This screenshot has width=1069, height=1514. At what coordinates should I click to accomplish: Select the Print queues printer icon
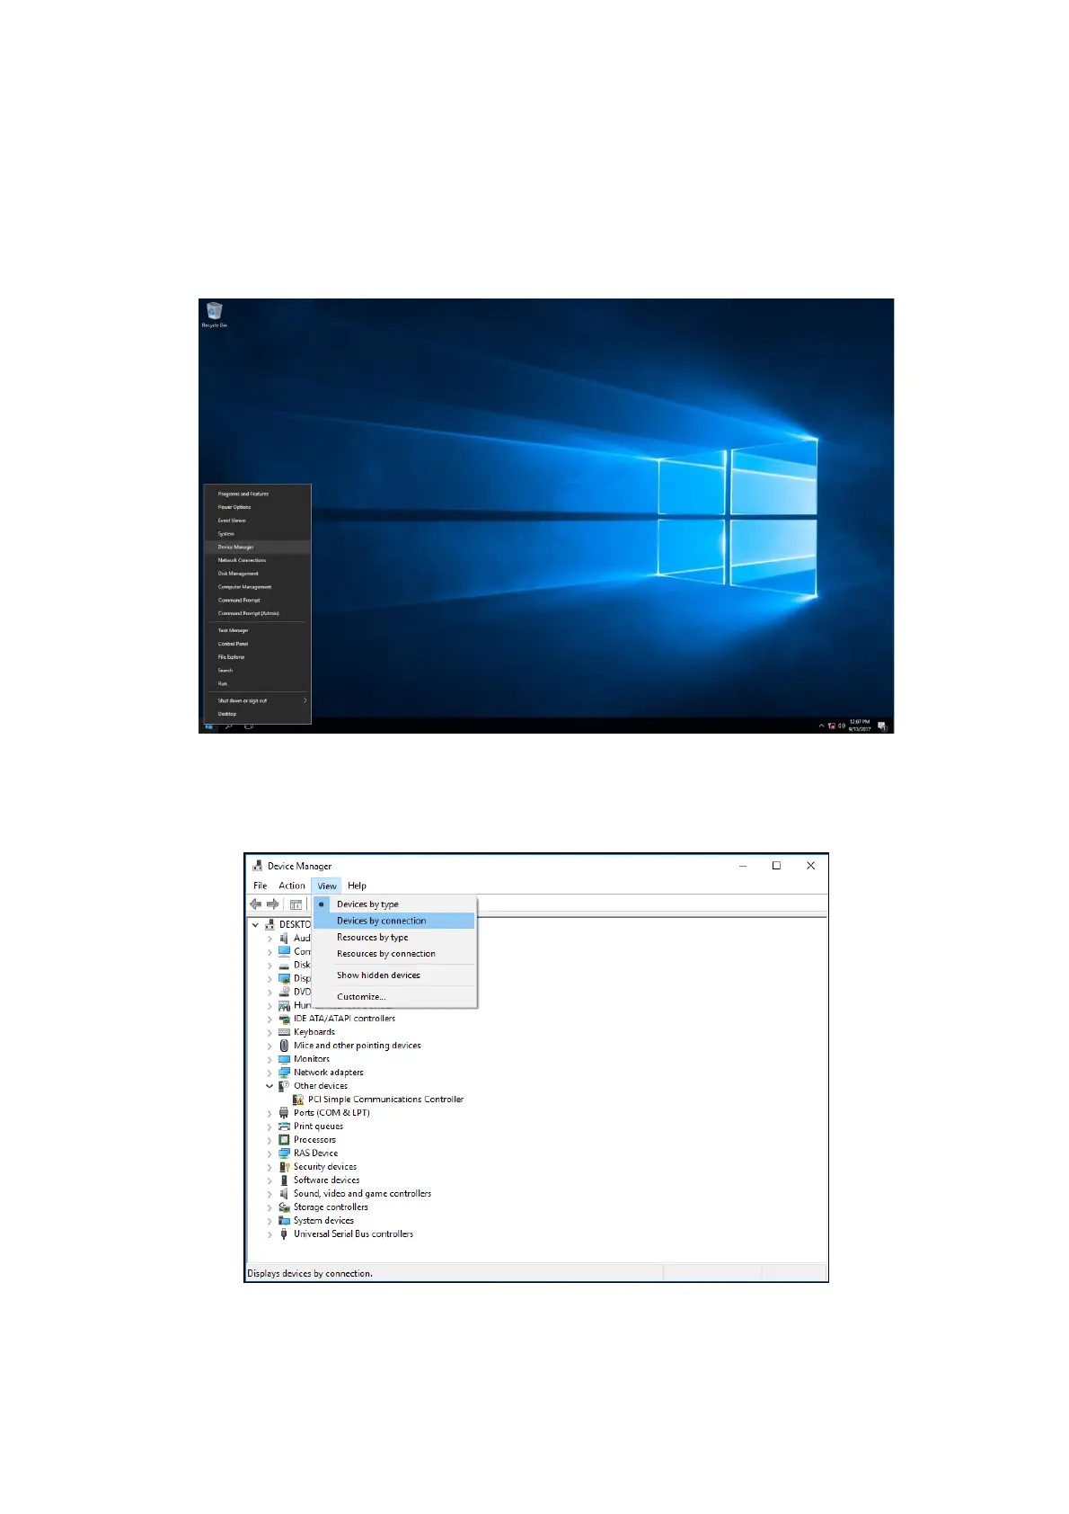pyautogui.click(x=284, y=1127)
